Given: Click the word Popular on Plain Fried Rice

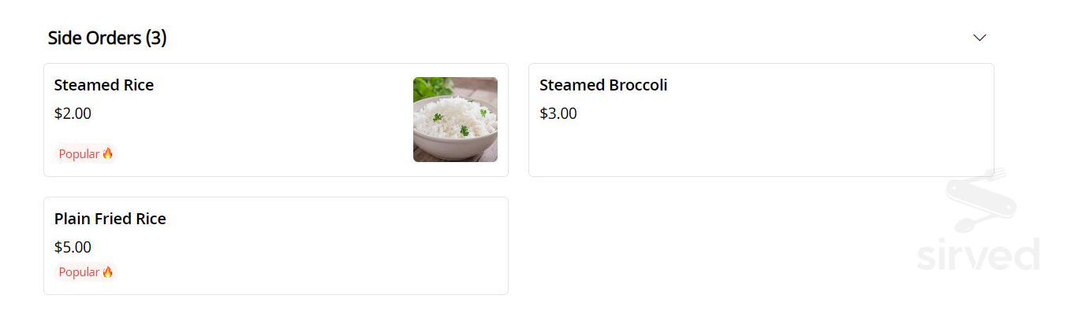Looking at the screenshot, I should click(79, 271).
